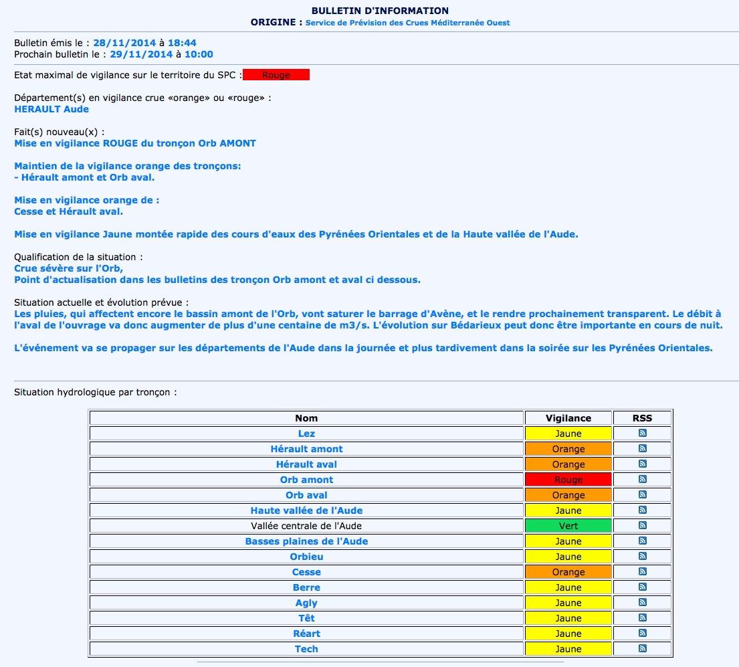Open the Hérault amont link
Image resolution: width=739 pixels, height=667 pixels.
306,449
